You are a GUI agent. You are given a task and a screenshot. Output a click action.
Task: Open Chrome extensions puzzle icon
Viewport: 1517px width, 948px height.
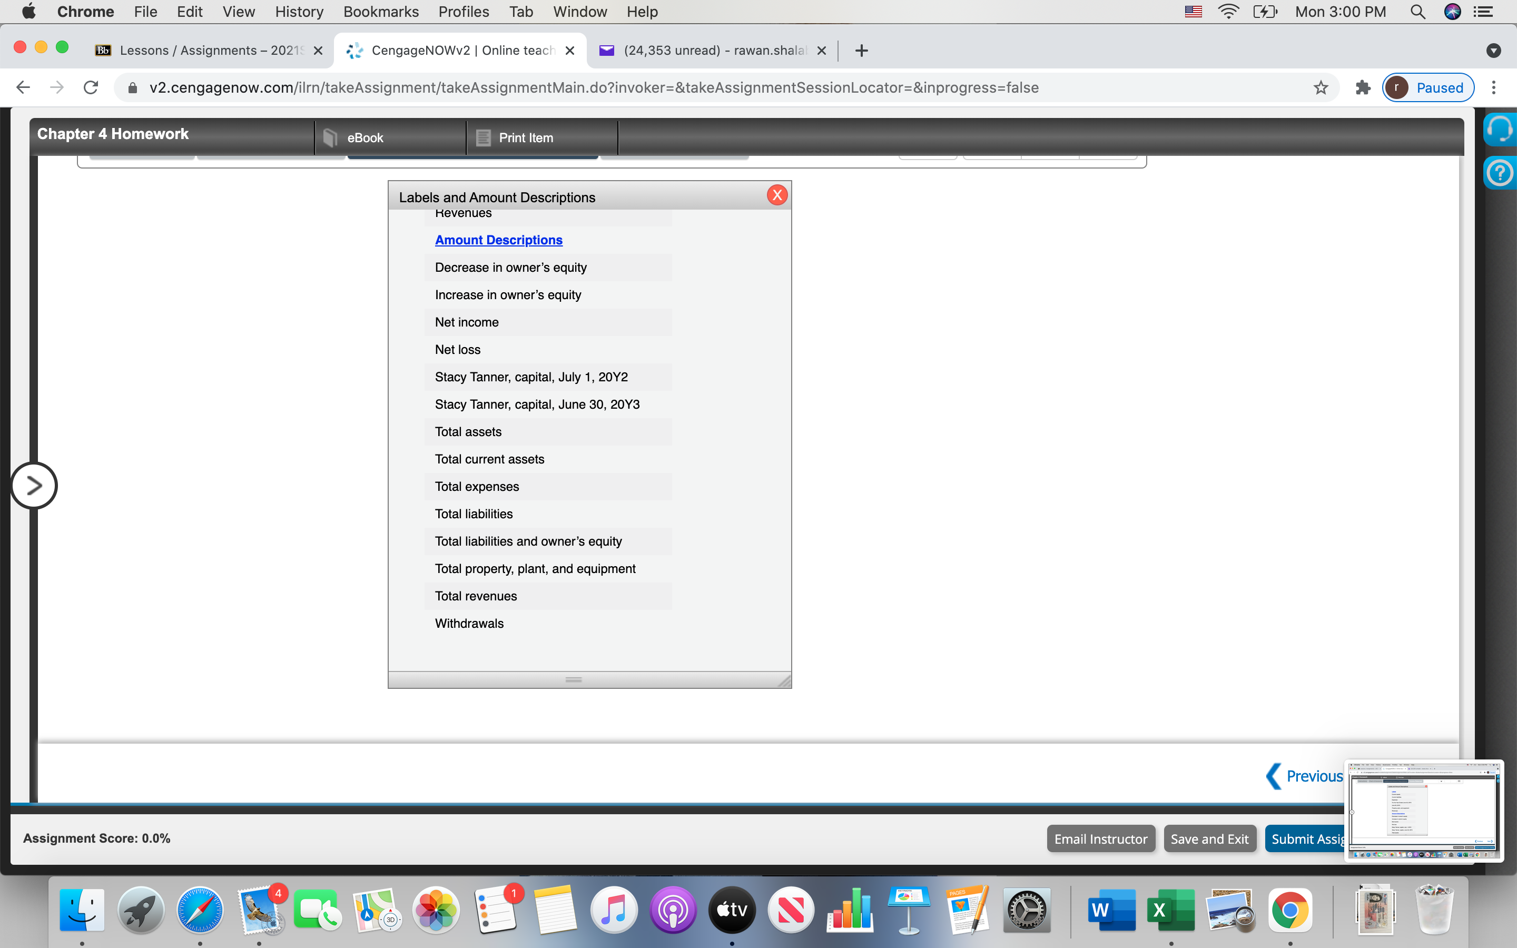pos(1363,88)
